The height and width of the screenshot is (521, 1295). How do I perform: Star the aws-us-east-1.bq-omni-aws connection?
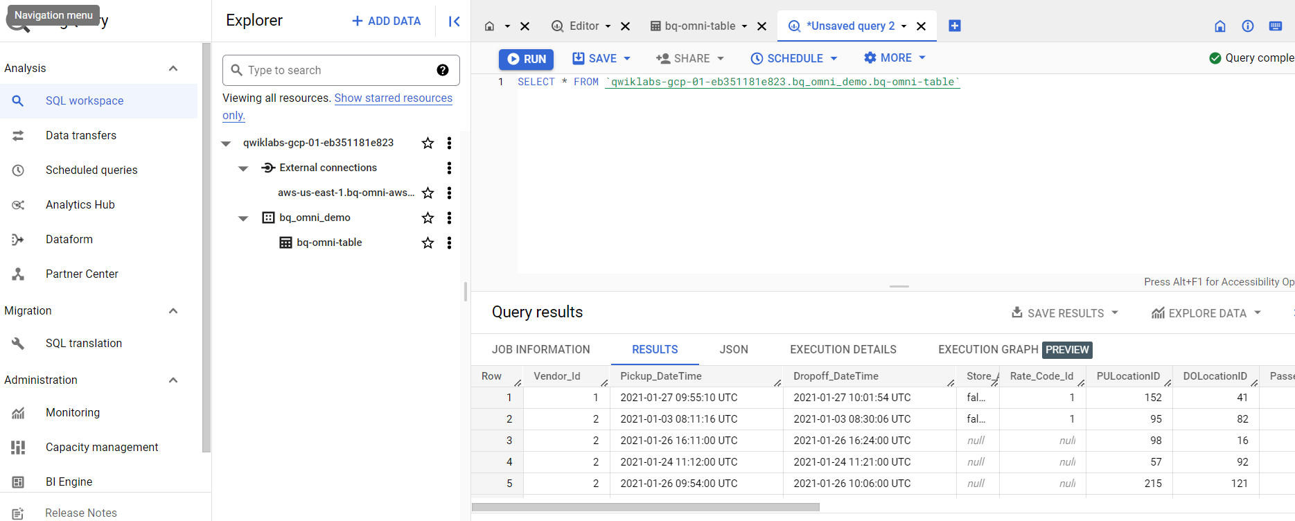pyautogui.click(x=428, y=193)
